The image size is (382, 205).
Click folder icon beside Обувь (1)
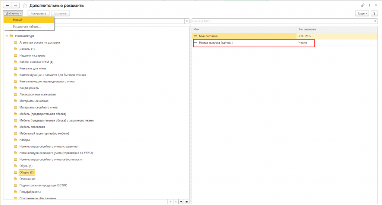16,166
